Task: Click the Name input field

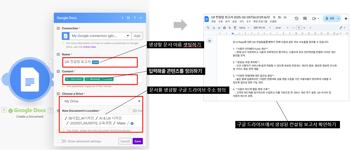Action: coord(102,62)
